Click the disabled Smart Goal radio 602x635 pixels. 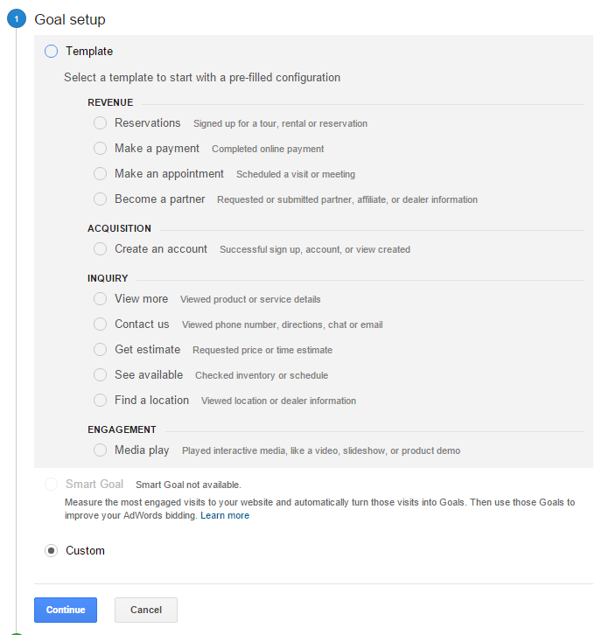coord(51,484)
